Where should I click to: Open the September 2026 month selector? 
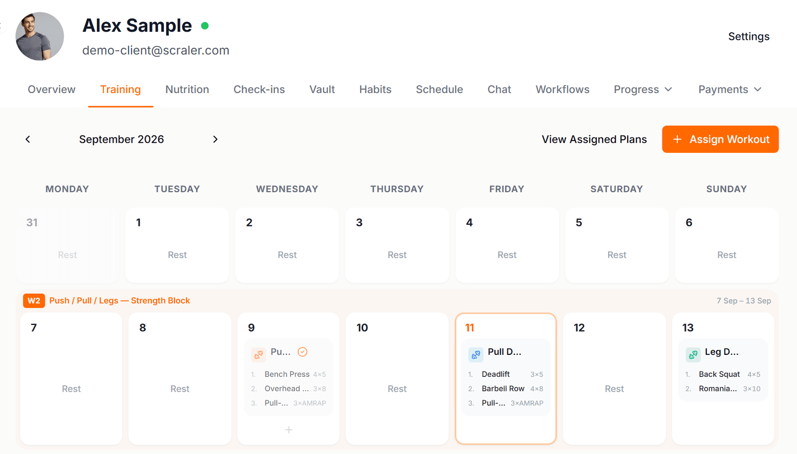[x=122, y=139]
